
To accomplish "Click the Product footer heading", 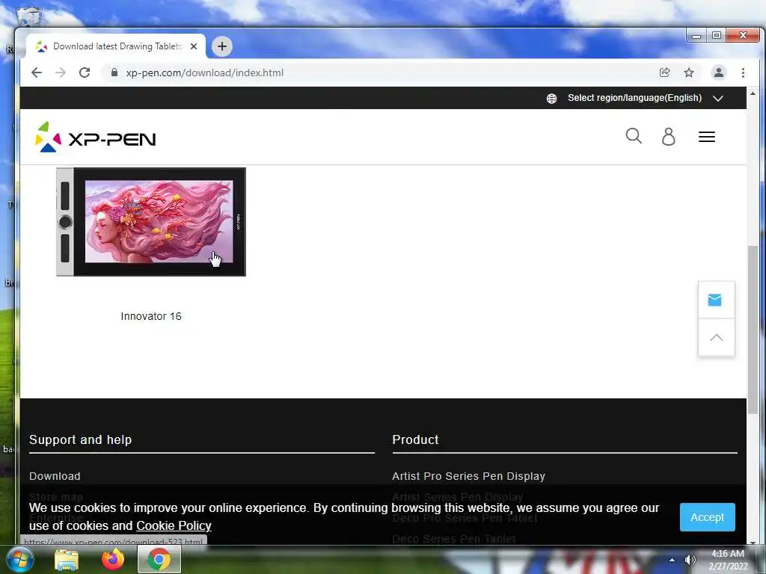I will (x=416, y=439).
